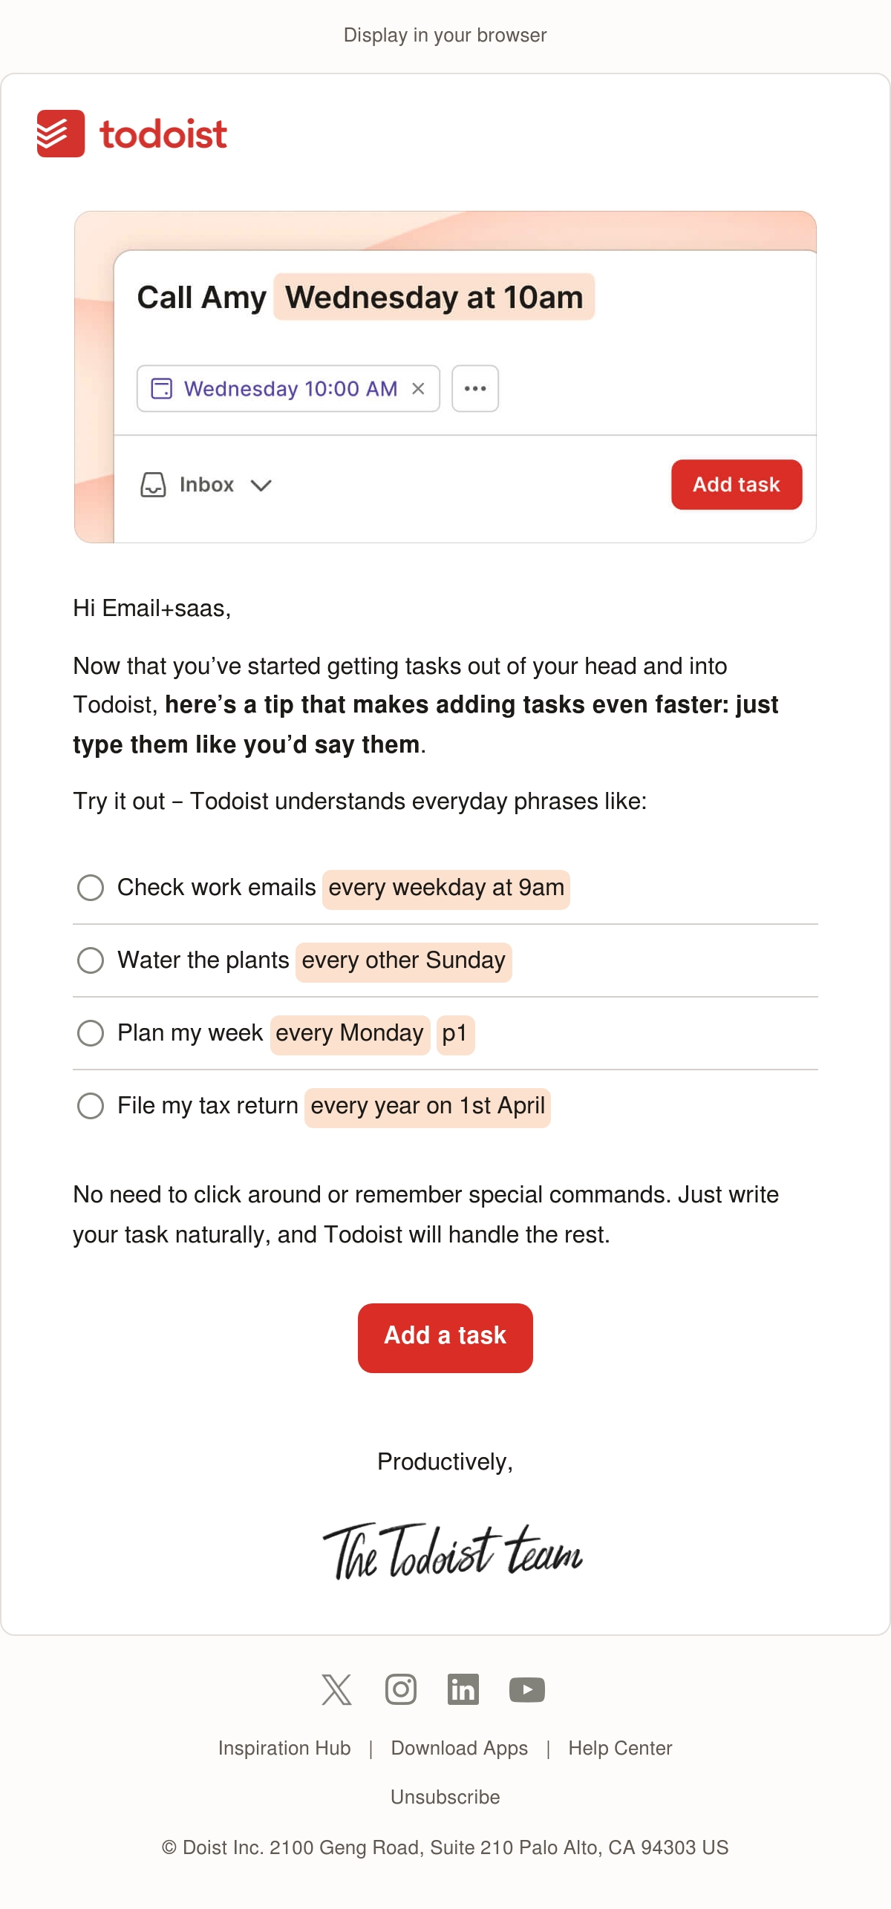Click the Todoist logo icon
This screenshot has height=1909, width=891.
point(61,134)
